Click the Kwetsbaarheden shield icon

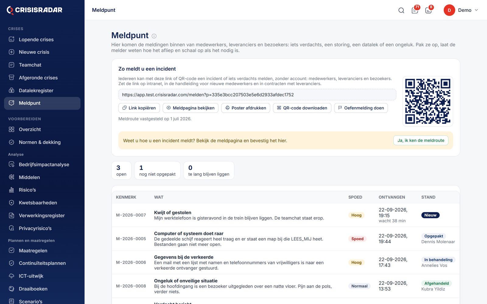[x=12, y=202]
